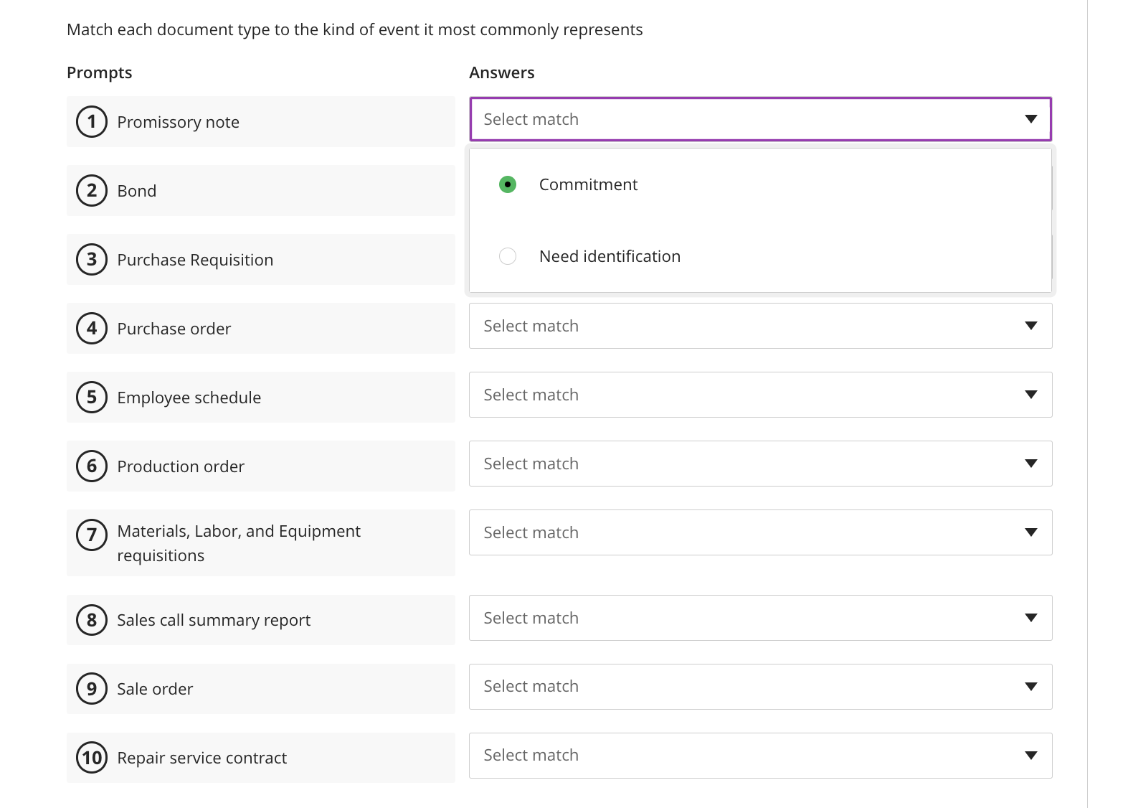Click the number 3 circle icon
This screenshot has width=1133, height=808.
92,260
